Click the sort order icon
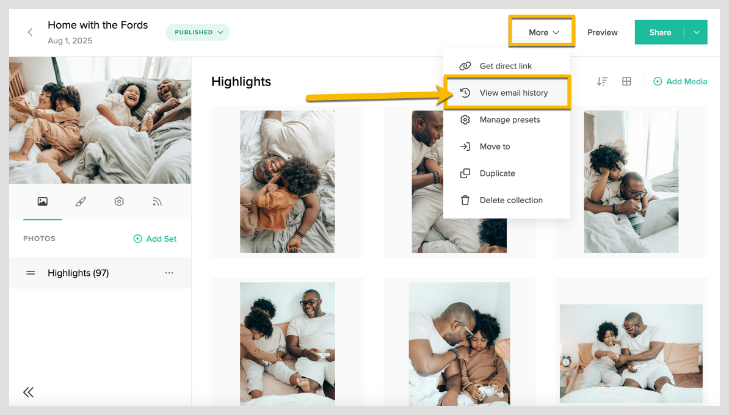The image size is (729, 415). click(x=602, y=81)
